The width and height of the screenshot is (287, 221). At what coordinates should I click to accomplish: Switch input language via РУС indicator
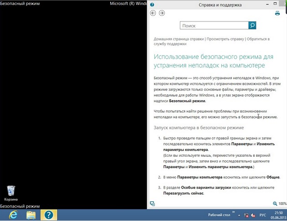pos(263,215)
